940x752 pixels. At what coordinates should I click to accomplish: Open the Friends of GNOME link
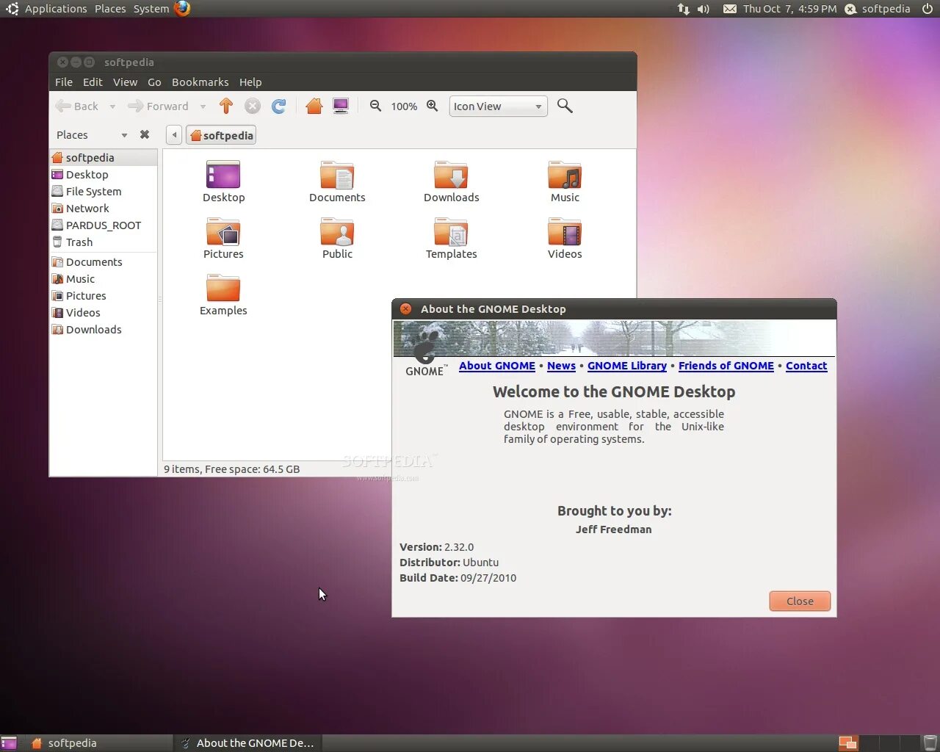(x=726, y=366)
